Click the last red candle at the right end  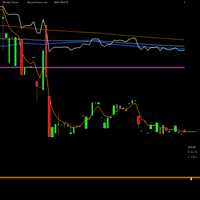184,131
